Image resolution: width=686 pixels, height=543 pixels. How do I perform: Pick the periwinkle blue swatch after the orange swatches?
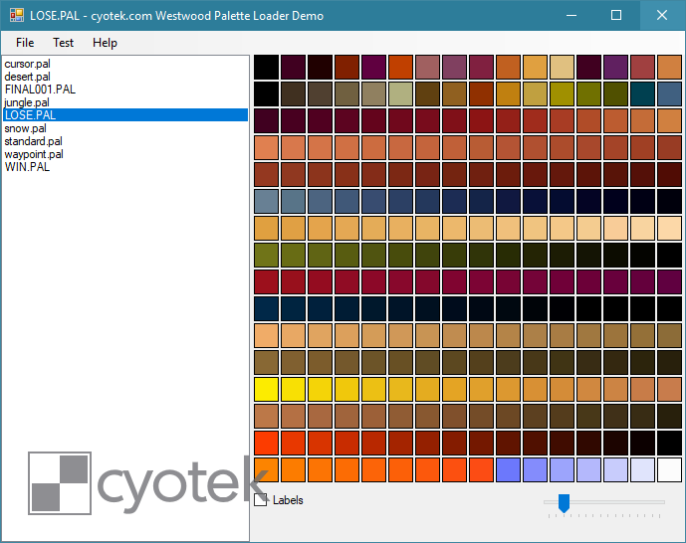pyautogui.click(x=508, y=469)
